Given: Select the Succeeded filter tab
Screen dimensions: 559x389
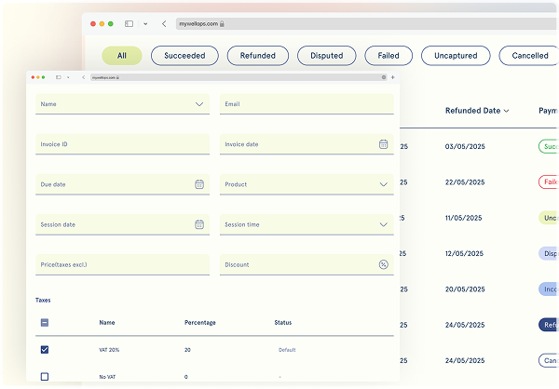Looking at the screenshot, I should [184, 56].
